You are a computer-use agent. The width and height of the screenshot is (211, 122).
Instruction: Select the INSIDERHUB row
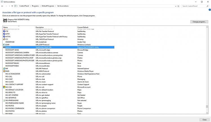click(59, 42)
